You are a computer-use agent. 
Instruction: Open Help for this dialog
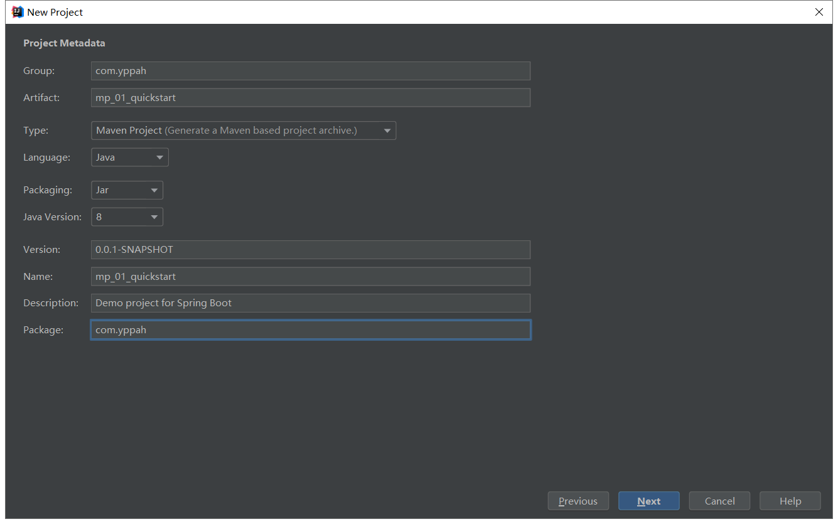pyautogui.click(x=790, y=501)
